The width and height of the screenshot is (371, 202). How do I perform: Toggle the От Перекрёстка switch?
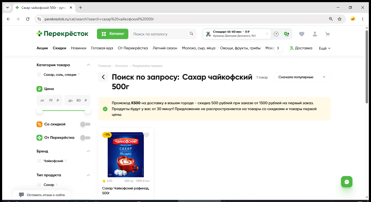click(85, 138)
